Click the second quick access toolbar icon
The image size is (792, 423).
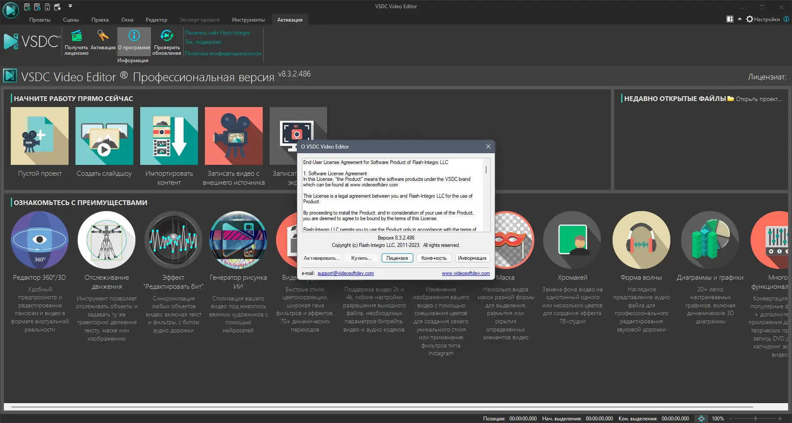(37, 7)
